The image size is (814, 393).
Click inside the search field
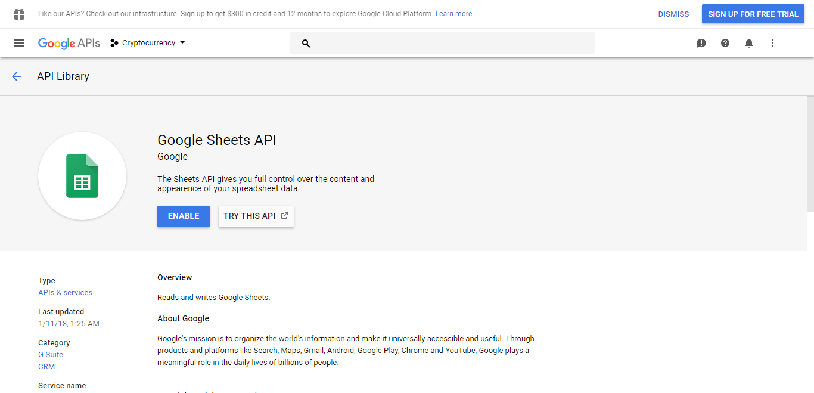(x=441, y=43)
